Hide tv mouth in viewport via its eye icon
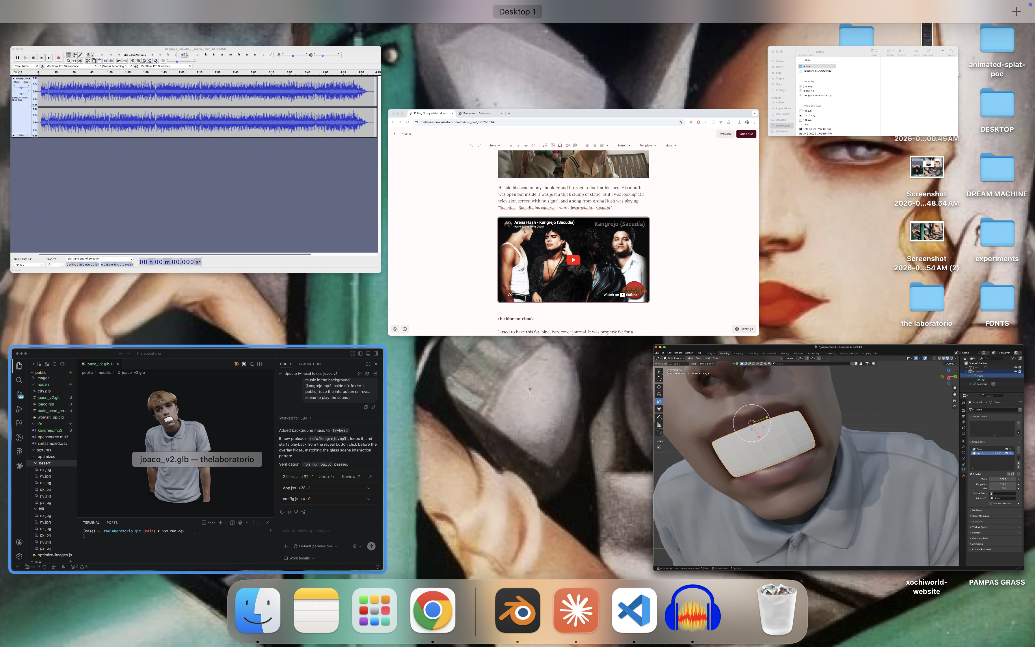The width and height of the screenshot is (1035, 647). coord(1015,371)
